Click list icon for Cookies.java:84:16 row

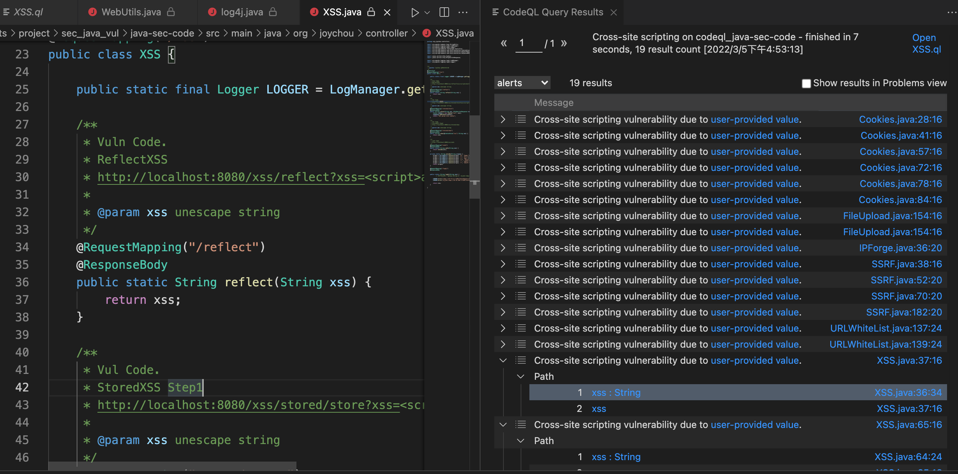521,199
